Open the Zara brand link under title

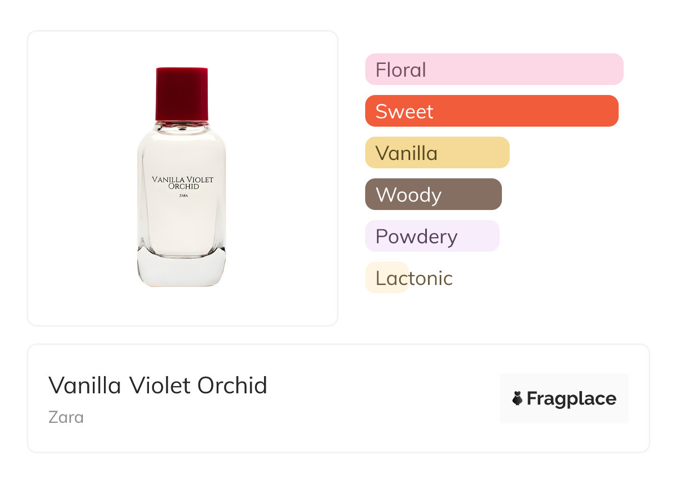click(x=66, y=417)
